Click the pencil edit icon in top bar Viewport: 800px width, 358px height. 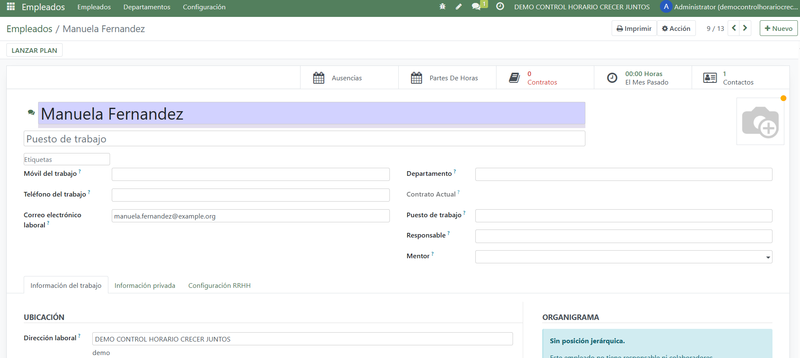click(x=459, y=7)
